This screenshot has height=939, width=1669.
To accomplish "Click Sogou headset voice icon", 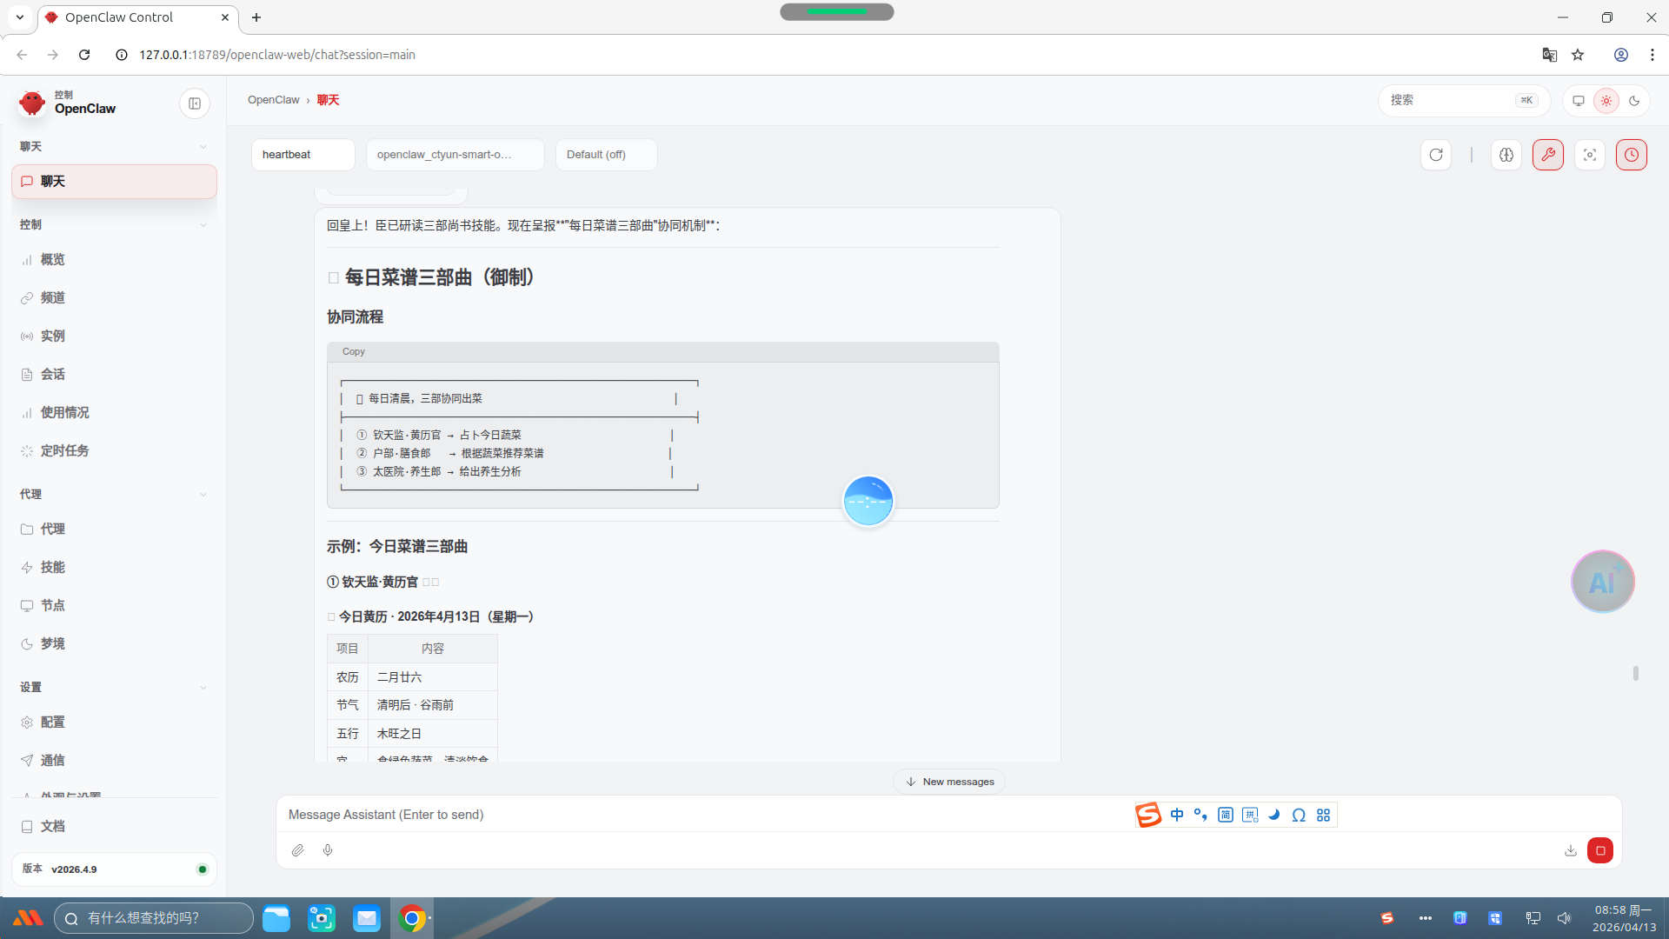I will (1299, 815).
